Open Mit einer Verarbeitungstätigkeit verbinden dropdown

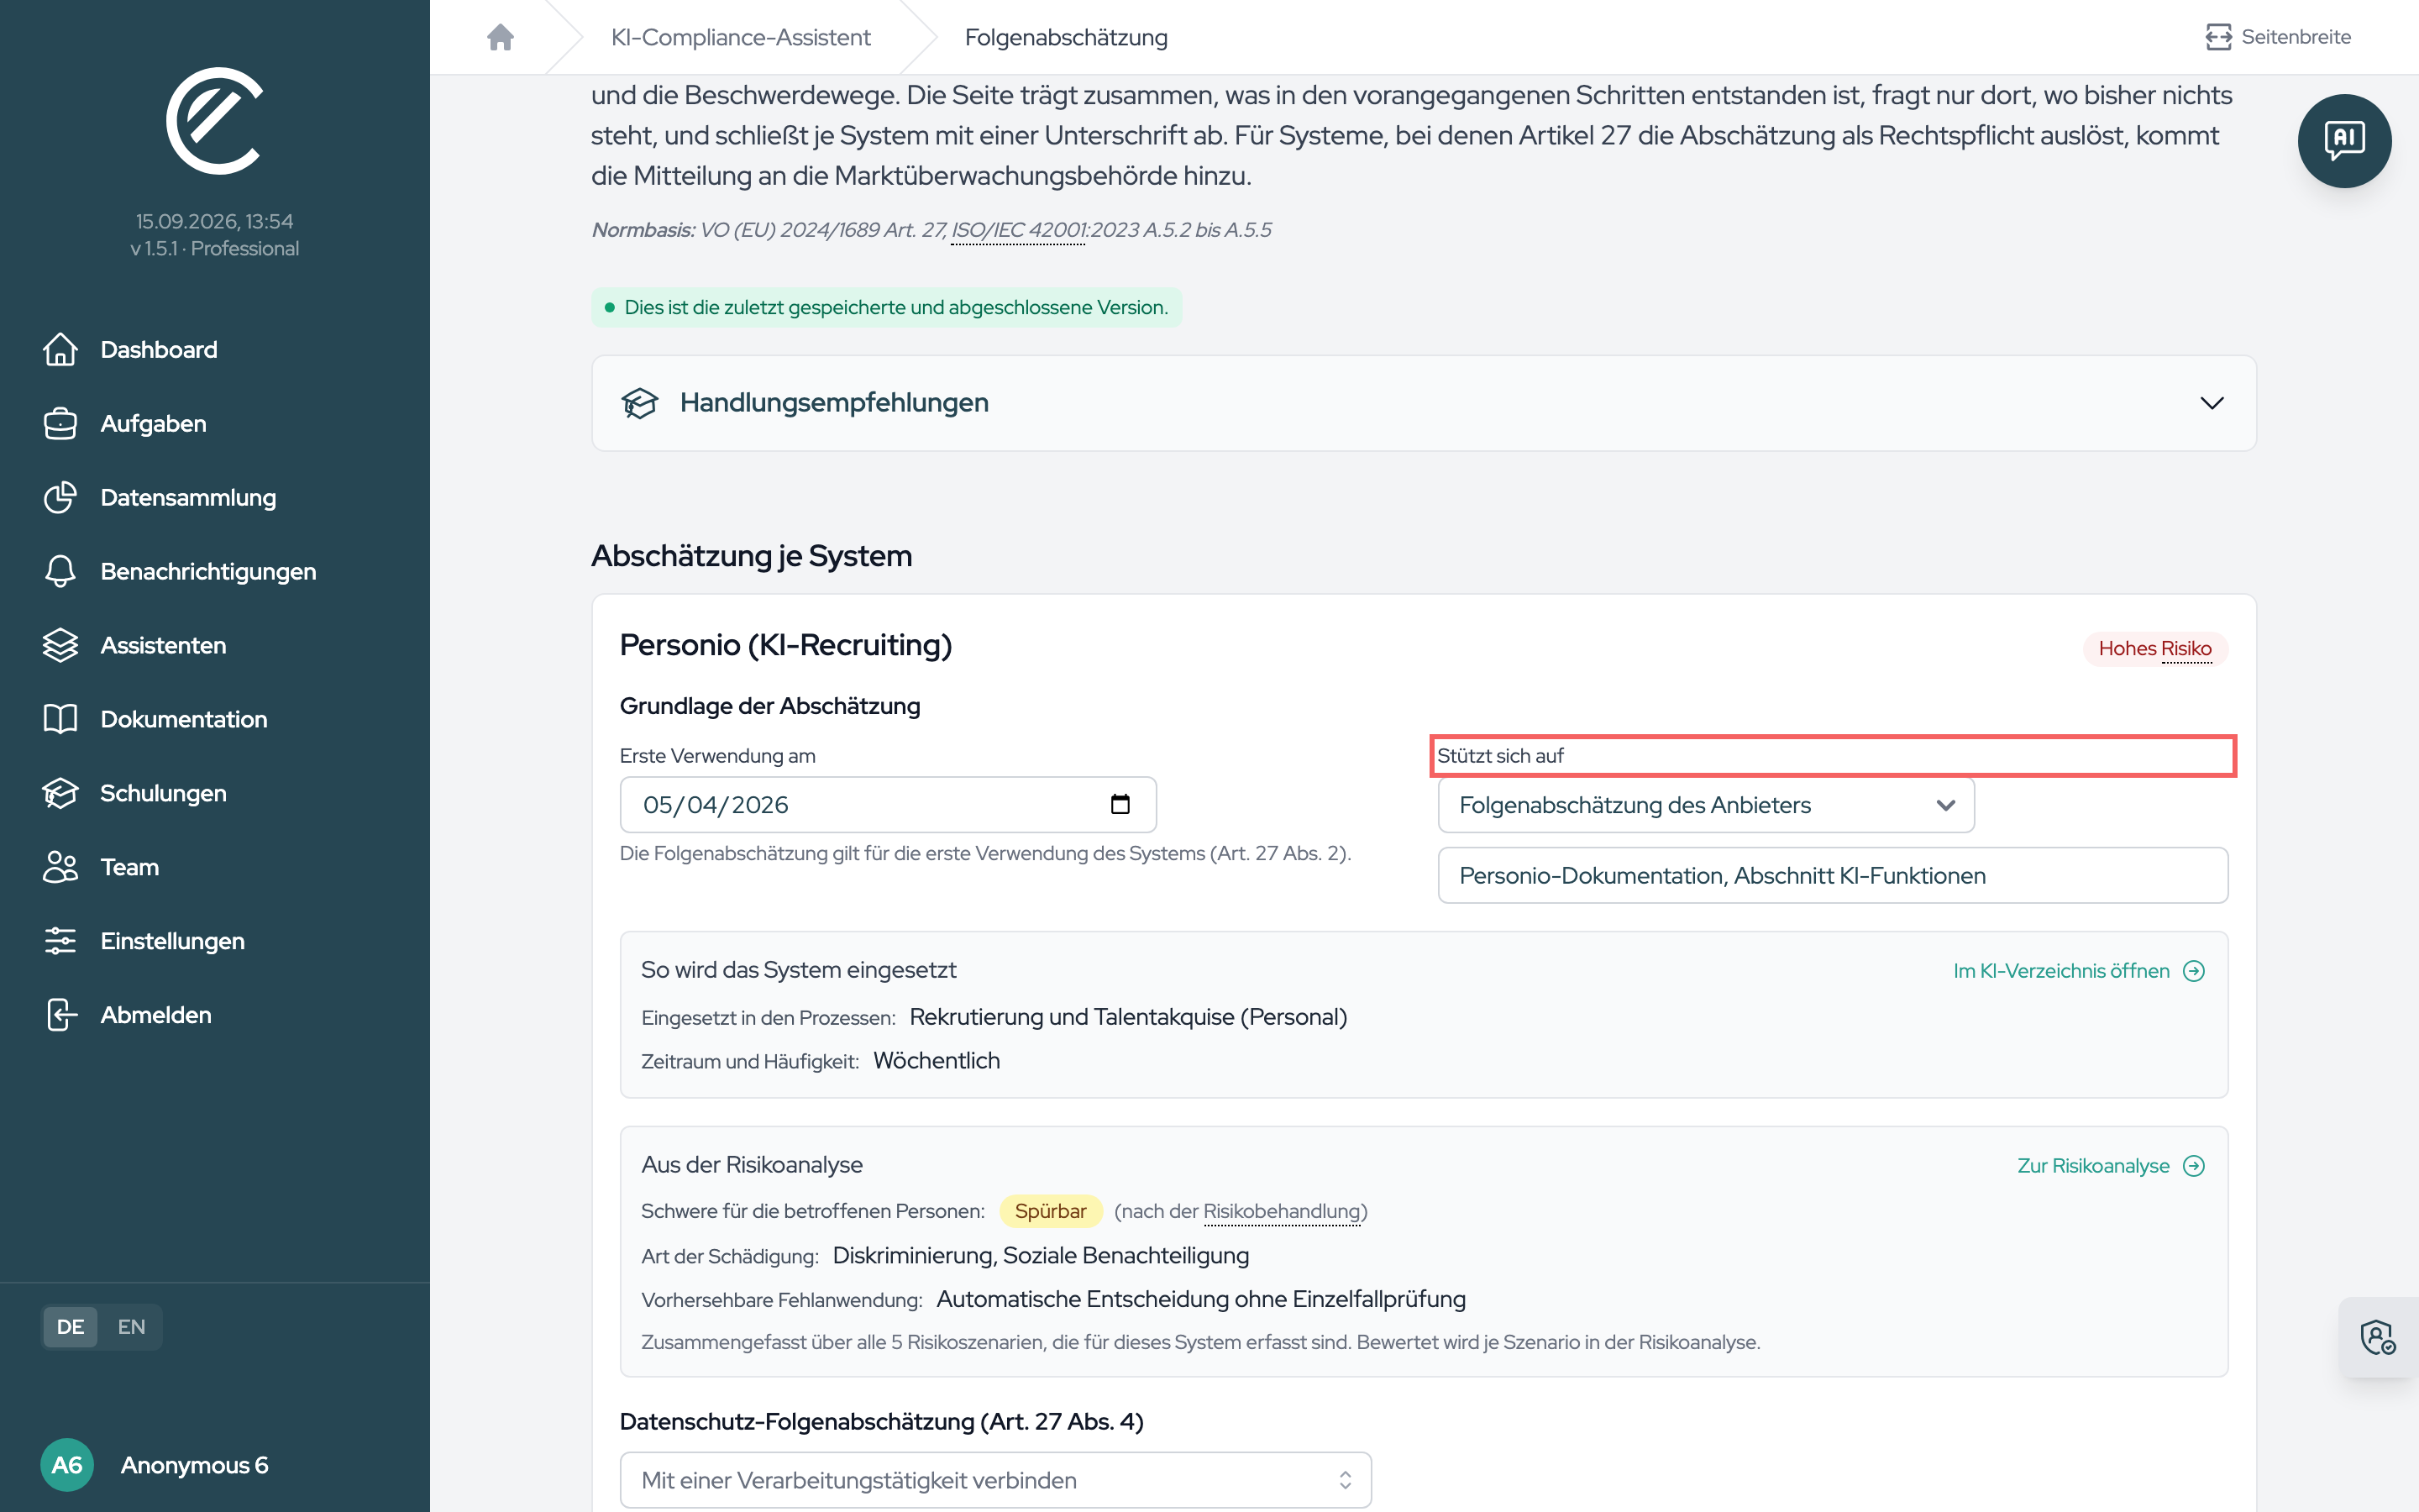point(994,1480)
